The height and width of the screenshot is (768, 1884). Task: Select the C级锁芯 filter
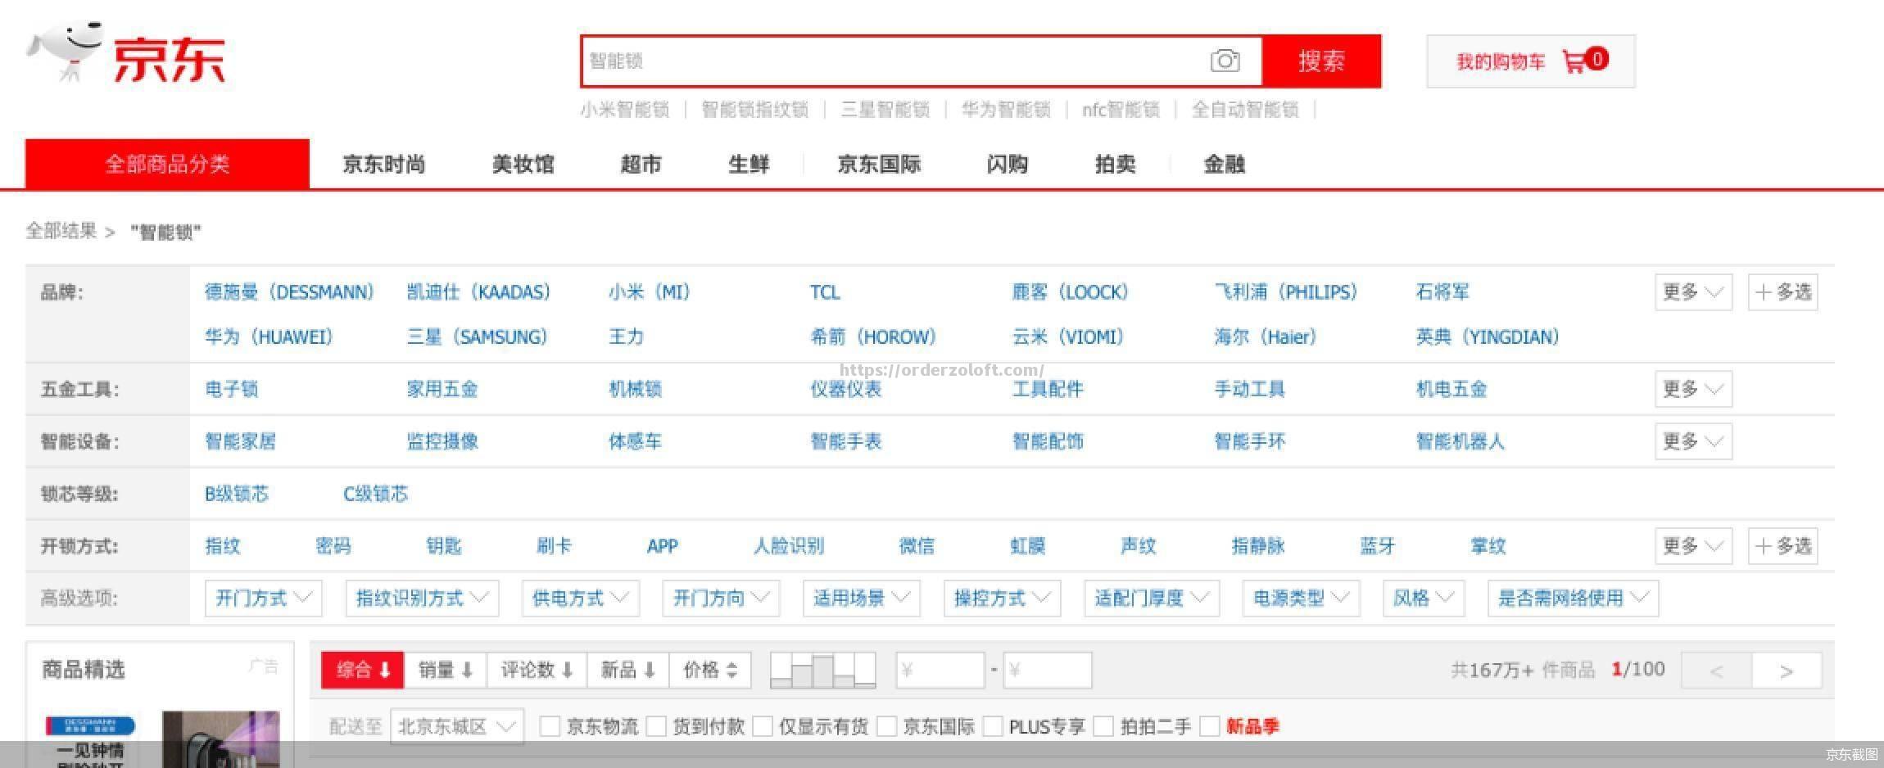pyautogui.click(x=375, y=494)
